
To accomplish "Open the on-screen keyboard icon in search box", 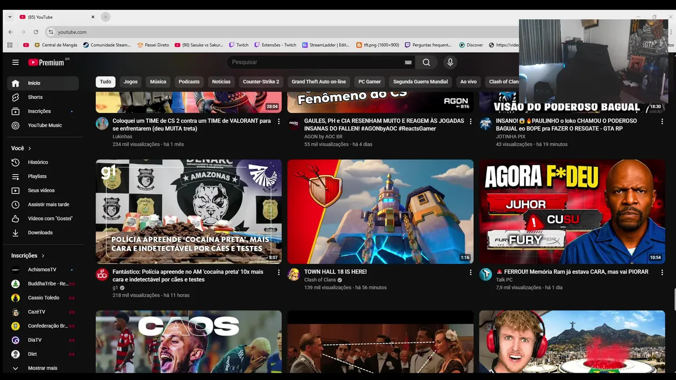I will coord(408,62).
